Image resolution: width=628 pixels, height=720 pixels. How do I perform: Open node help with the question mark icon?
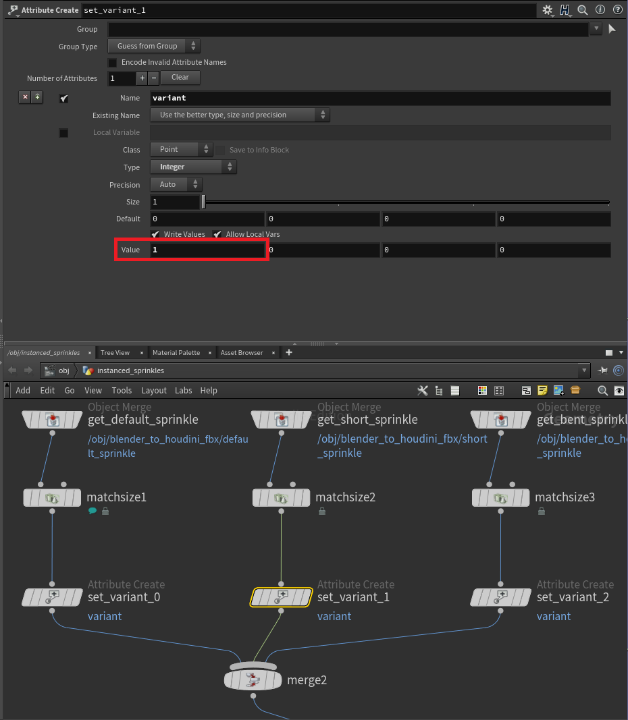coord(617,10)
